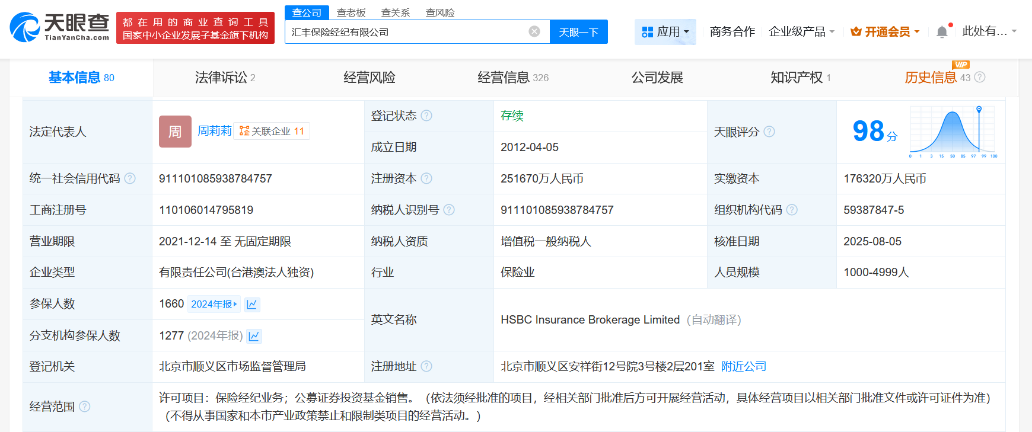
Task: Click help icon next to 天眼评分
Action: coord(769,132)
